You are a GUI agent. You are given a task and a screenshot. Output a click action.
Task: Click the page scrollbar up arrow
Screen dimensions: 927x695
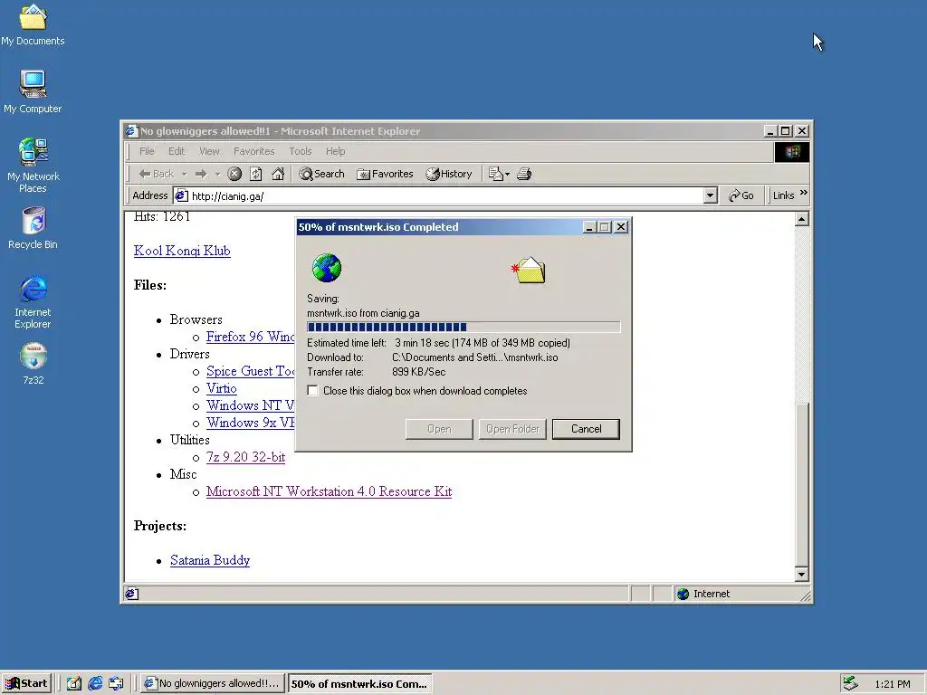tap(802, 219)
